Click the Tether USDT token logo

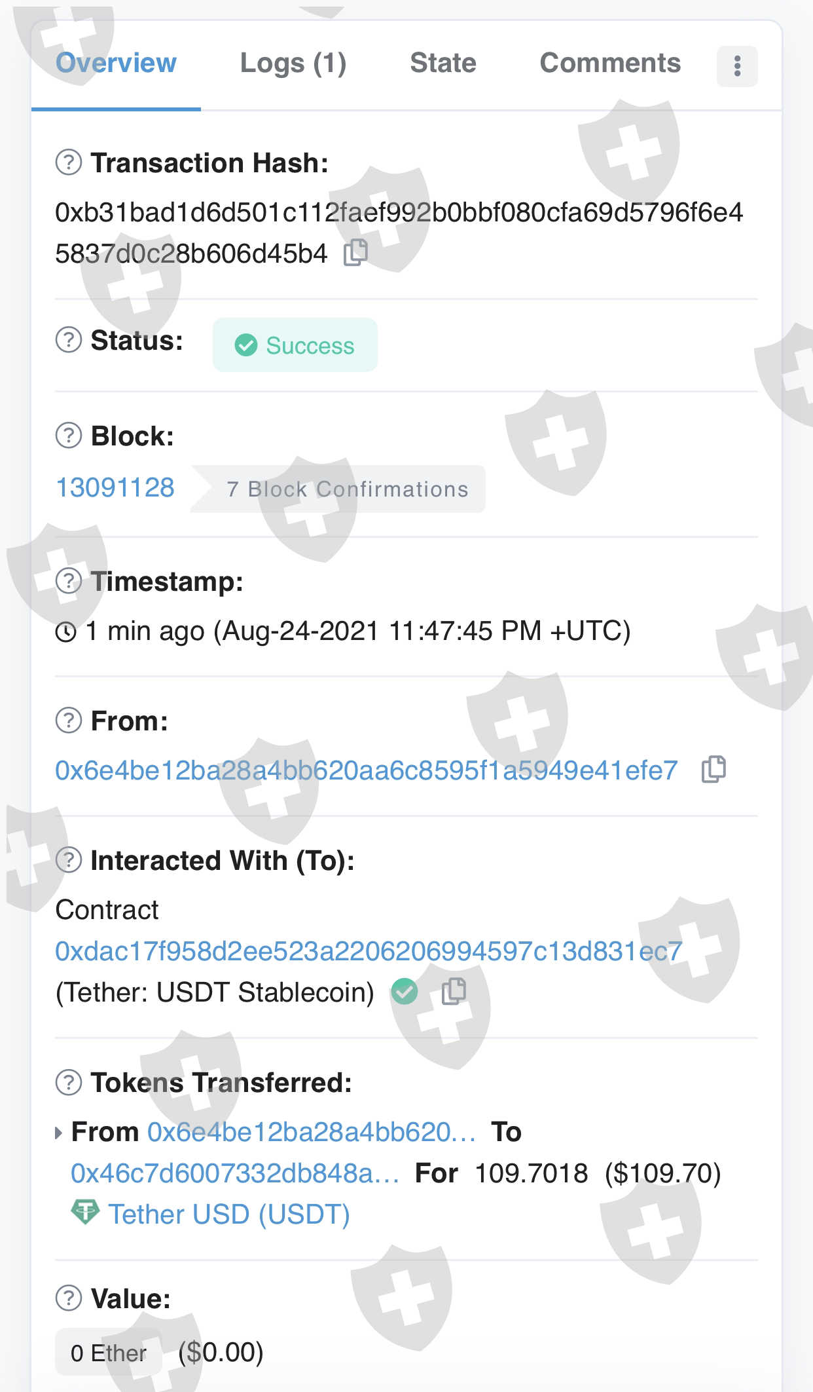[x=85, y=1213]
